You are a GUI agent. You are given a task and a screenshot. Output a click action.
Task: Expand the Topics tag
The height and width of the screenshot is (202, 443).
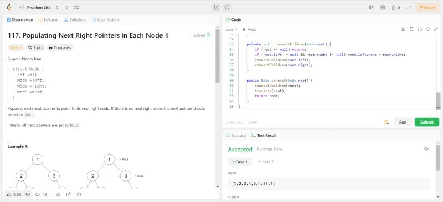tap(35, 48)
